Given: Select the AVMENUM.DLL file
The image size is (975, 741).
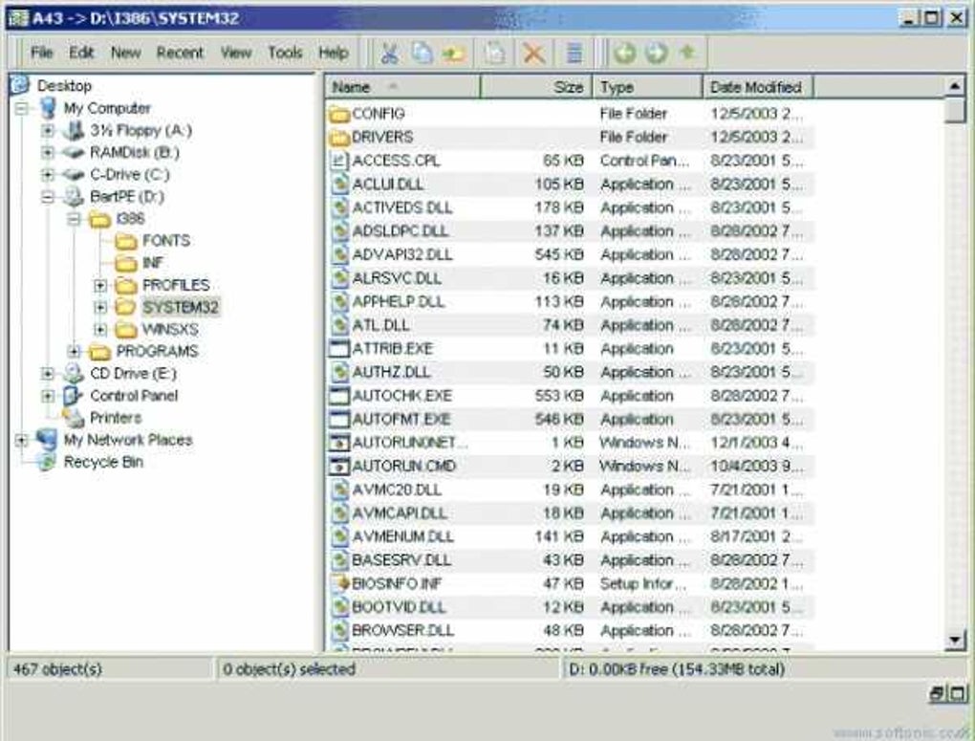Looking at the screenshot, I should (x=570, y=536).
